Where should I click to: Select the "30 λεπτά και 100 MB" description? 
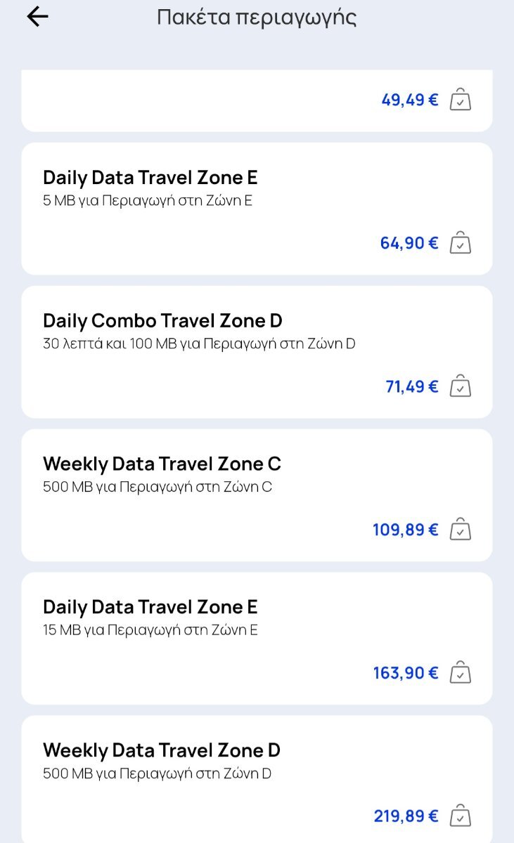tap(199, 344)
